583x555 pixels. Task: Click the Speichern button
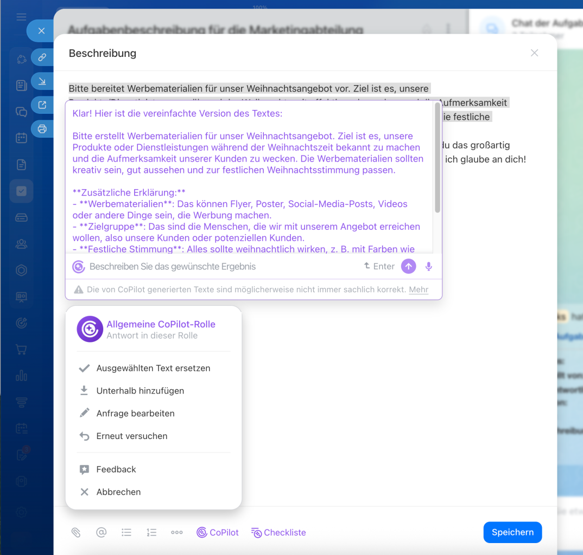tap(512, 532)
